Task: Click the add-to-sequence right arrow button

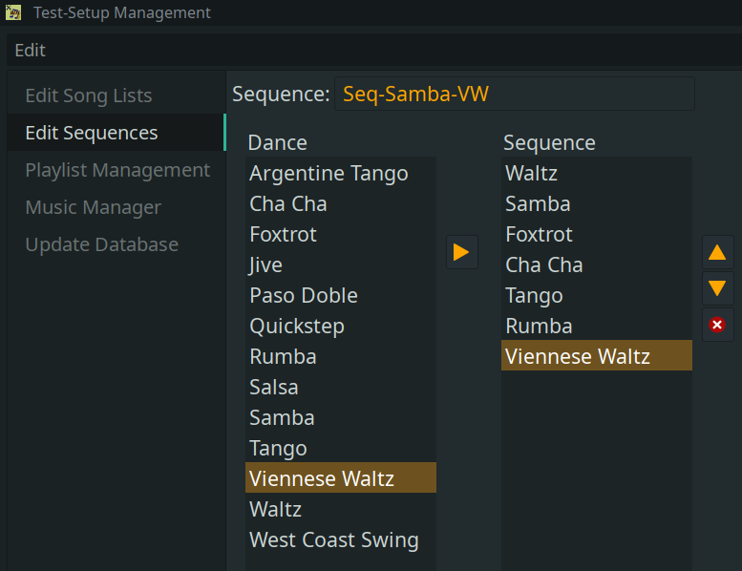Action: (x=462, y=252)
